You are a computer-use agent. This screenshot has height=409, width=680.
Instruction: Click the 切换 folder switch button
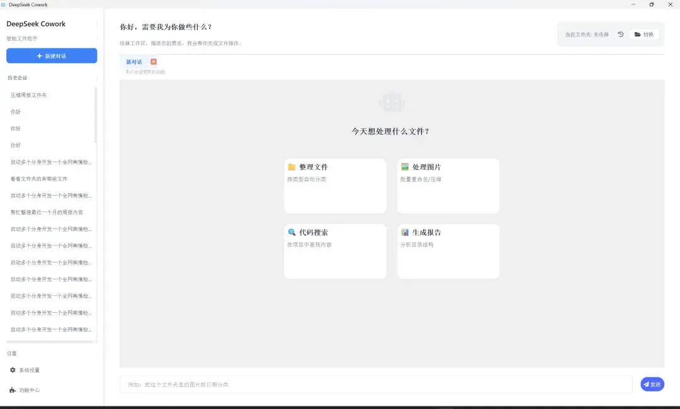click(644, 34)
